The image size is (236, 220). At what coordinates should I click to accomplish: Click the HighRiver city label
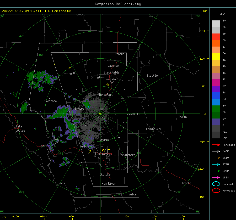[x=109, y=184]
